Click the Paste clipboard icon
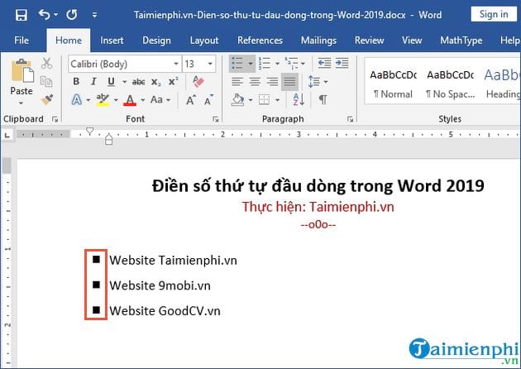Viewport: 521px width, 369px height. (x=22, y=70)
